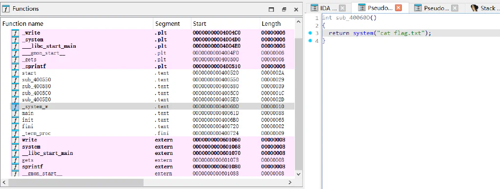Maximize the Functions panel
The height and width of the screenshot is (189, 500).
pos(271,10)
